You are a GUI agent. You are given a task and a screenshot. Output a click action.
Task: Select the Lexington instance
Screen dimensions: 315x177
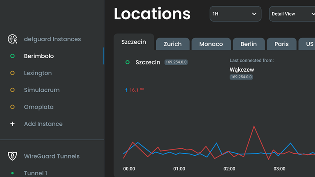click(38, 73)
